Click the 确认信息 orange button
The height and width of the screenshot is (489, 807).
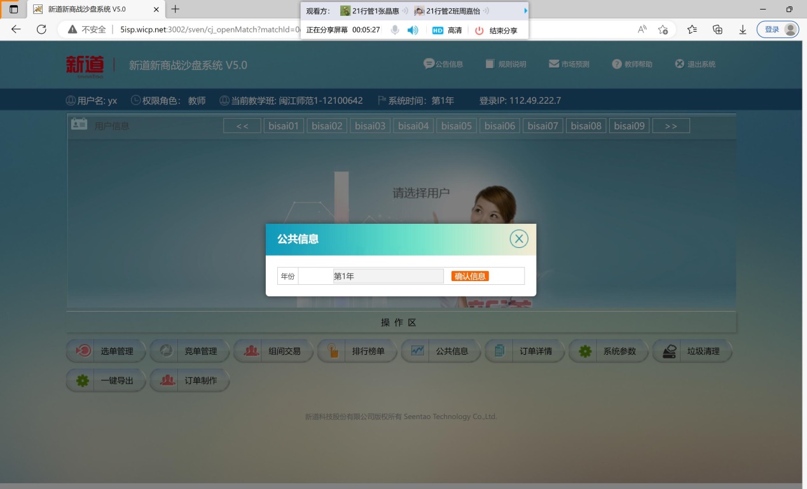click(x=470, y=276)
